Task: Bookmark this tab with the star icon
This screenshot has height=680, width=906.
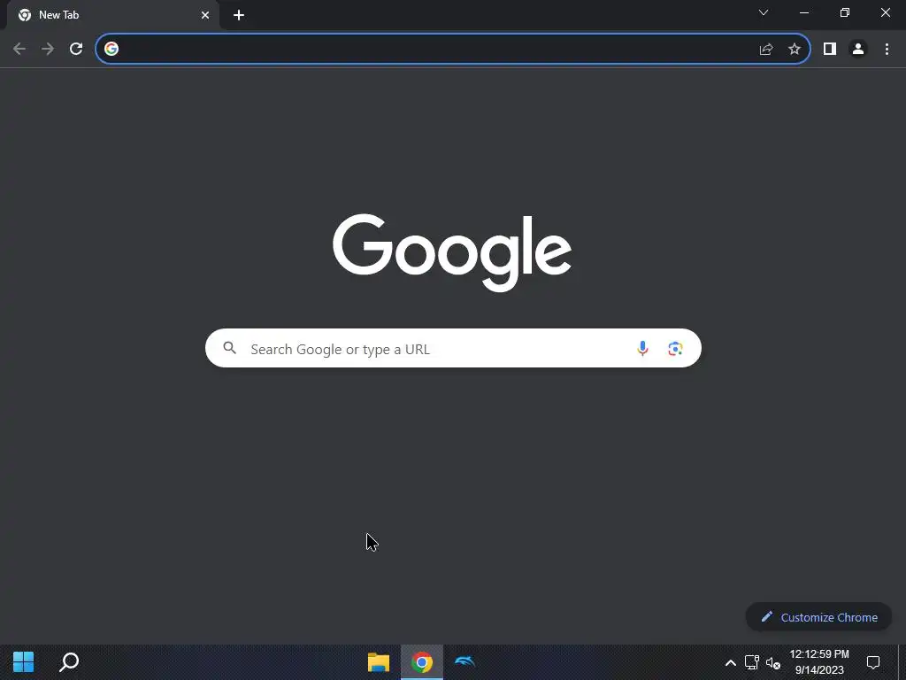Action: click(795, 50)
